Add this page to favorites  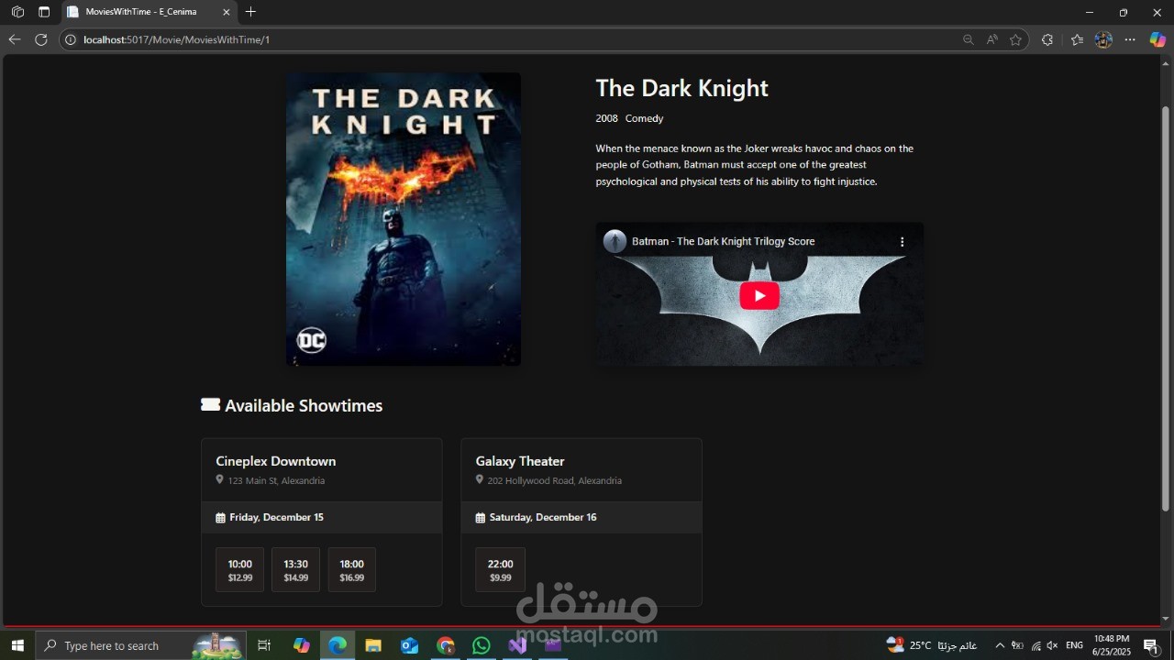click(1015, 39)
